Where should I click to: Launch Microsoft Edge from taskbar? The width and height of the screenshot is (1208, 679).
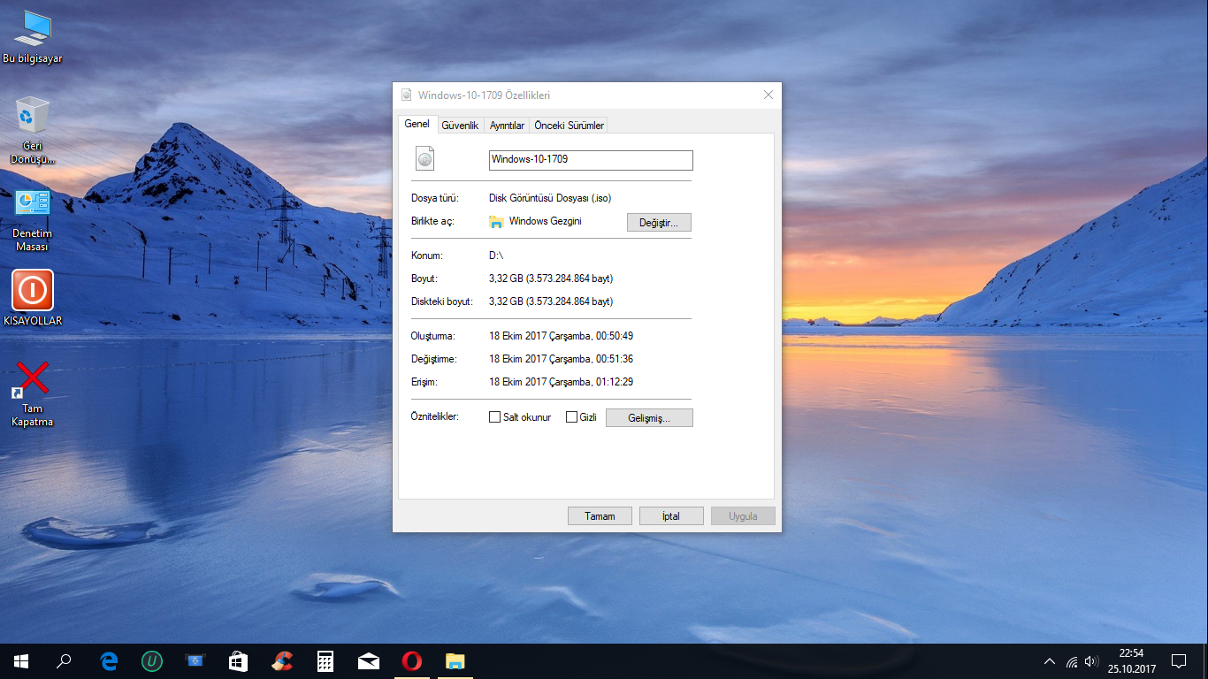[109, 660]
